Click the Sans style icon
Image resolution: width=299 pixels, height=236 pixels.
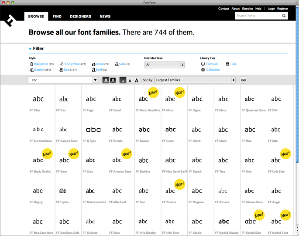(61, 70)
